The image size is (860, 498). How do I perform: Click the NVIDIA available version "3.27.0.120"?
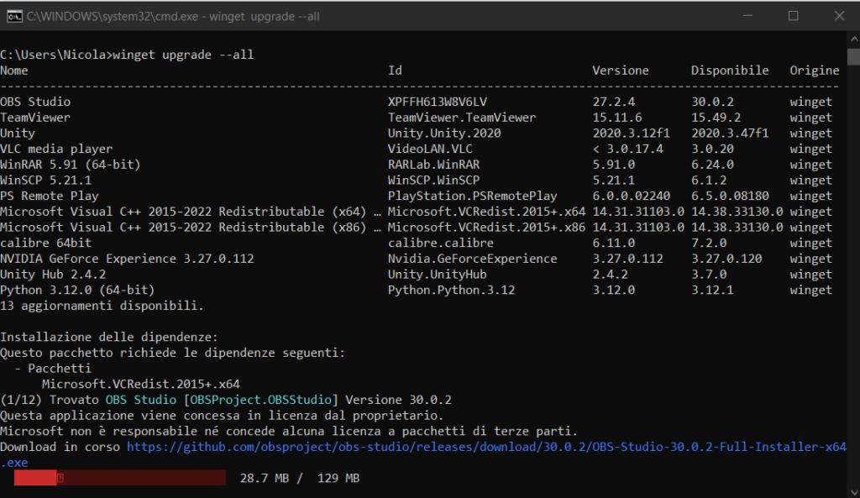726,259
